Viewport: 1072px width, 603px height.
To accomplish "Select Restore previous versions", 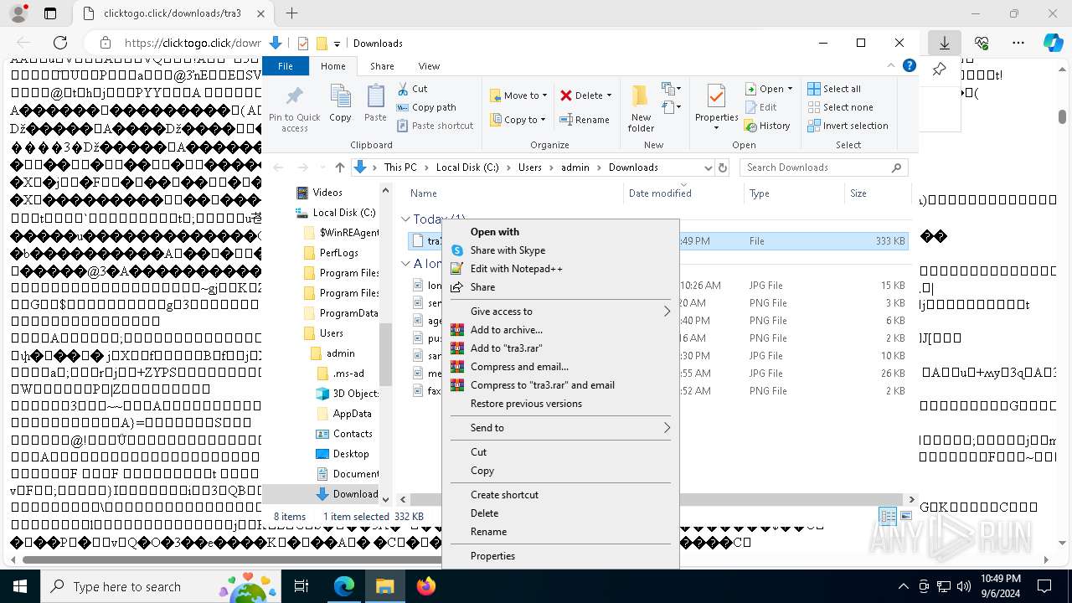I will tap(560, 404).
